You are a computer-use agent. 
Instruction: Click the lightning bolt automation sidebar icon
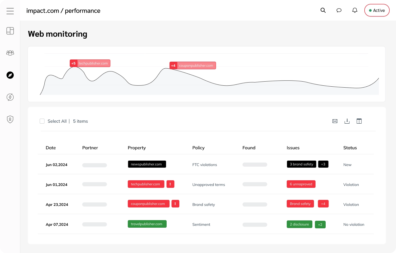10,97
